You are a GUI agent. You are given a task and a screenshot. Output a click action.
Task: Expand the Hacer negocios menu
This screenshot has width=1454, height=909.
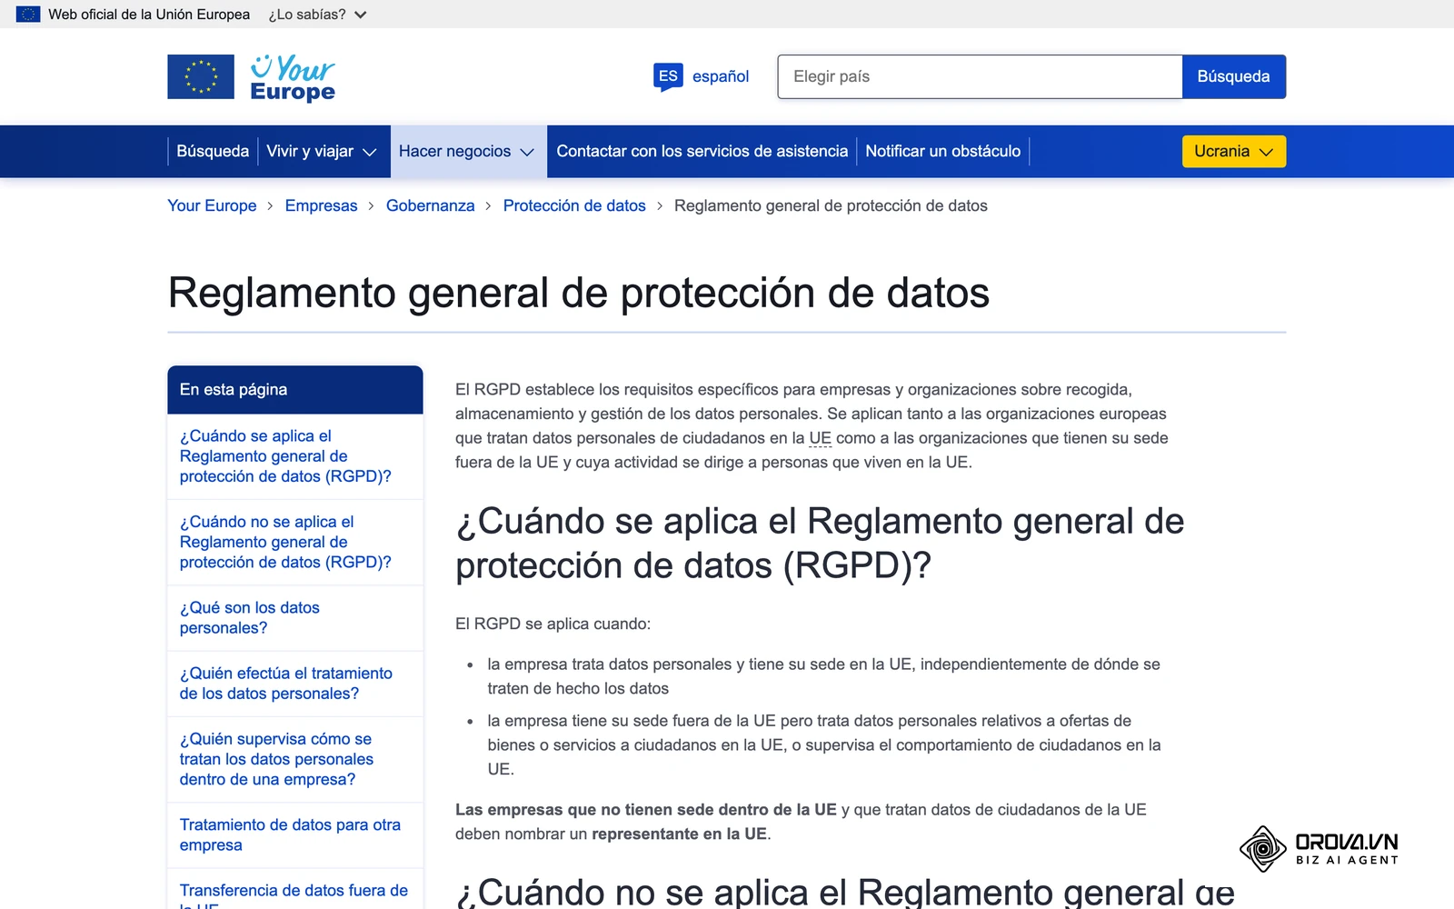(x=467, y=152)
